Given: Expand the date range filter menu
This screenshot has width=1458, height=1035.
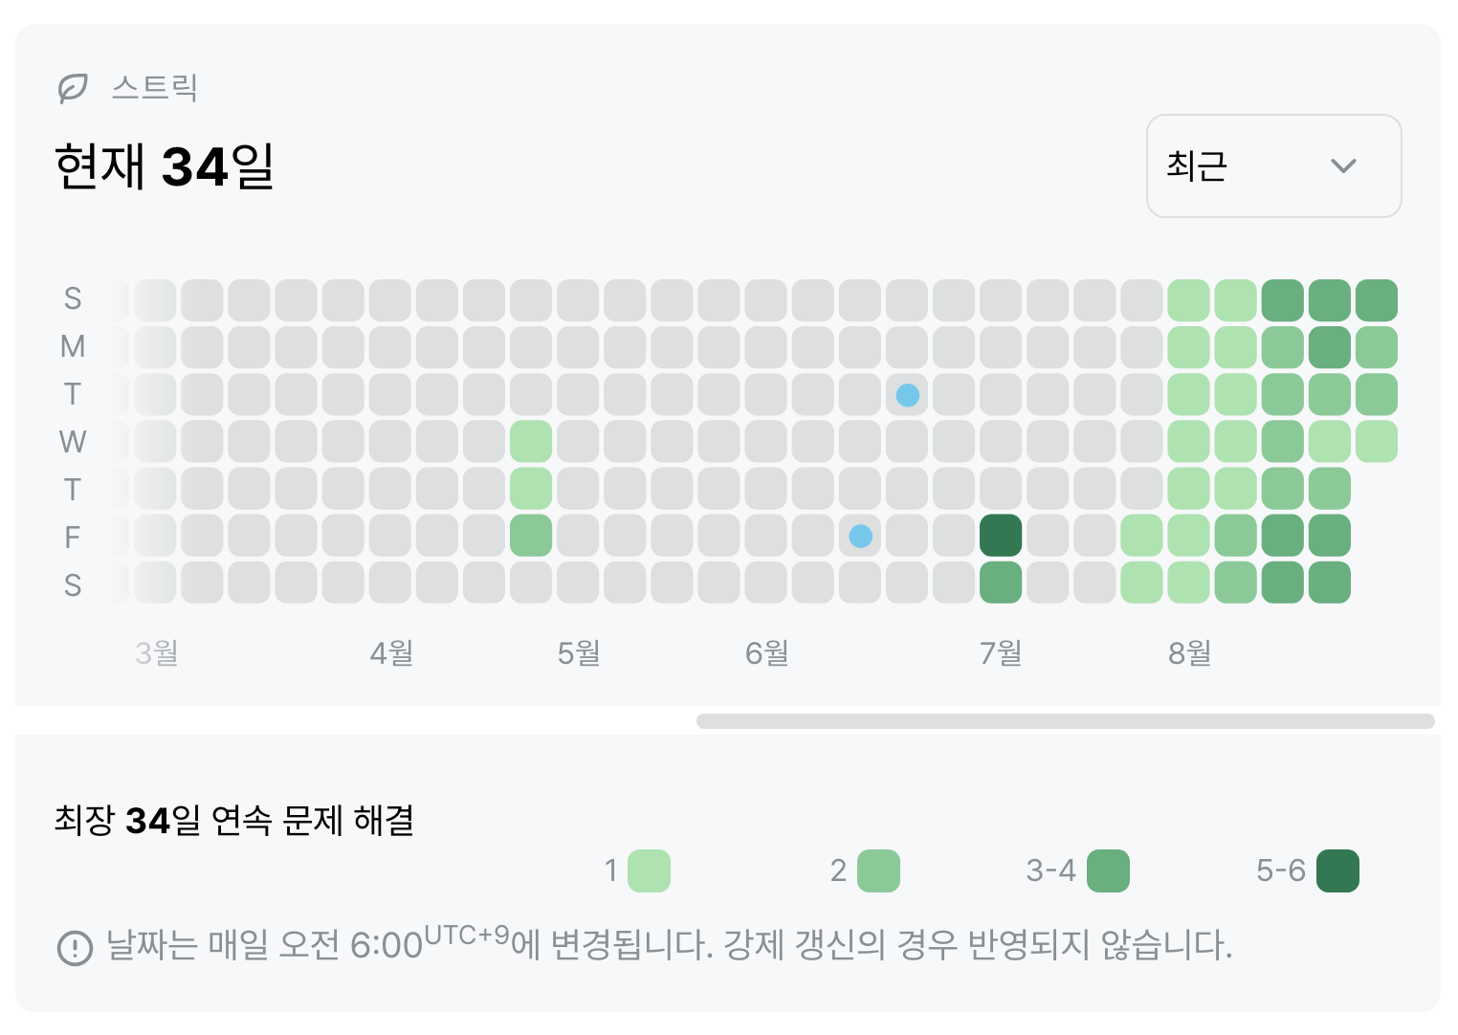Looking at the screenshot, I should pyautogui.click(x=1273, y=165).
